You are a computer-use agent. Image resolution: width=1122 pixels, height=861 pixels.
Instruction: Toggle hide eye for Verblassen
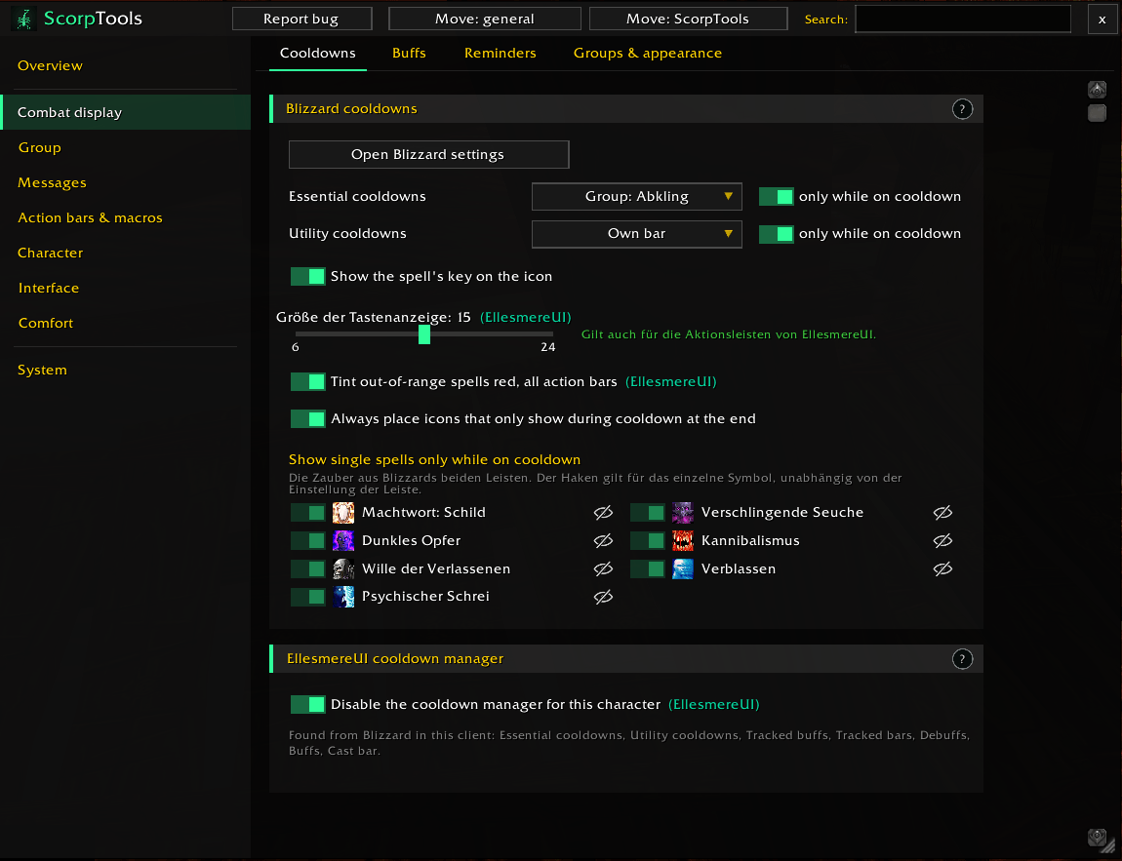click(x=942, y=569)
